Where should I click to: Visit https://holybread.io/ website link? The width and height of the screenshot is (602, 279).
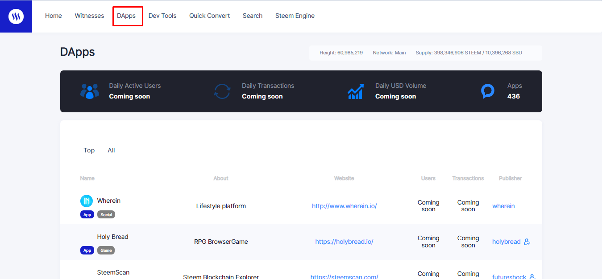coord(344,242)
